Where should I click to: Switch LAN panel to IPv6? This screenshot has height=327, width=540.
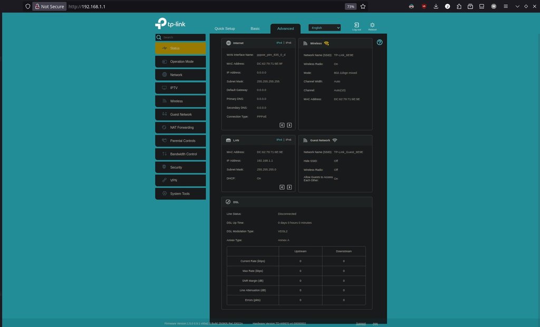coord(288,140)
